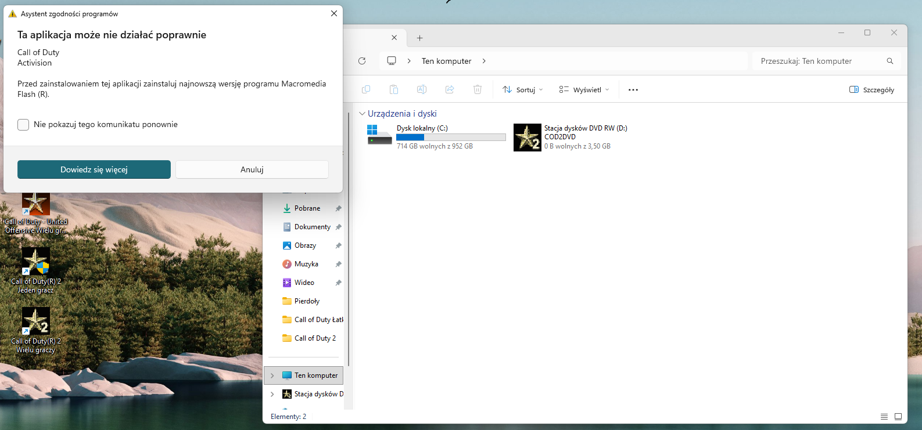Click the paste clipboard icon
Screen dimensions: 922x430
coord(394,89)
